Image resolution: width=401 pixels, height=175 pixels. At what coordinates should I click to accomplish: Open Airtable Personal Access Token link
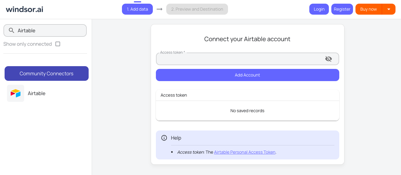coord(245,152)
